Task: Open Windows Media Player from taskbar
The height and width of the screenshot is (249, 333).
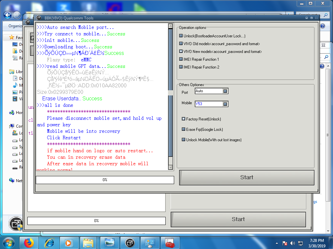Action: 69,243
